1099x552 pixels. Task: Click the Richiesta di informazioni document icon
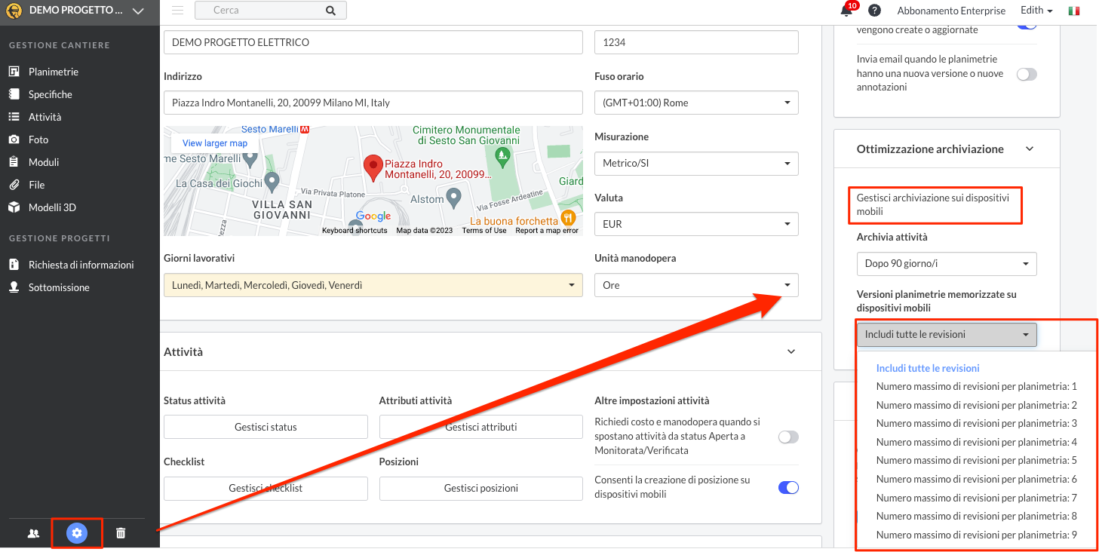point(14,265)
